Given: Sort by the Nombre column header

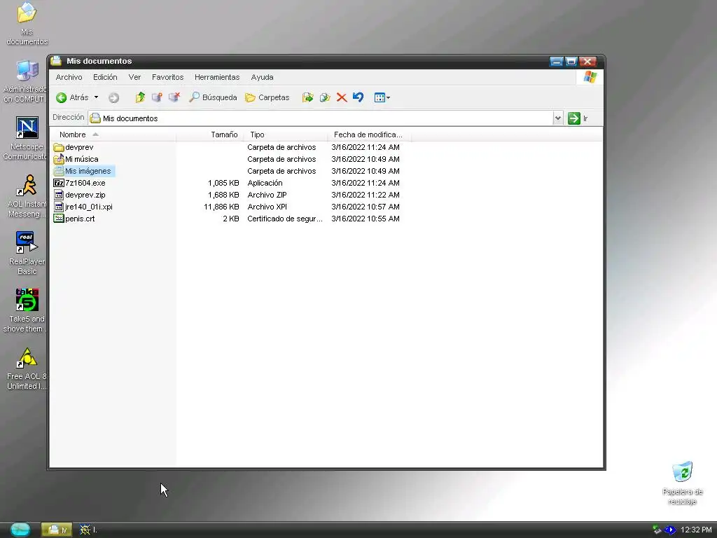Looking at the screenshot, I should click(113, 134).
